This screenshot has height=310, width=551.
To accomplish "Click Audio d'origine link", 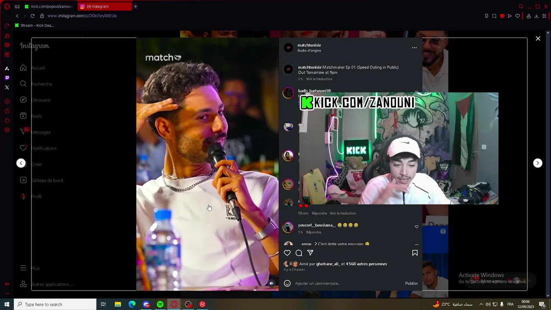I will 309,51.
